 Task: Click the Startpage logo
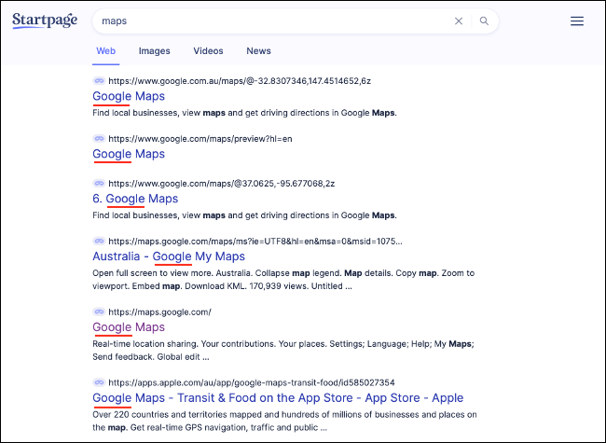[46, 21]
